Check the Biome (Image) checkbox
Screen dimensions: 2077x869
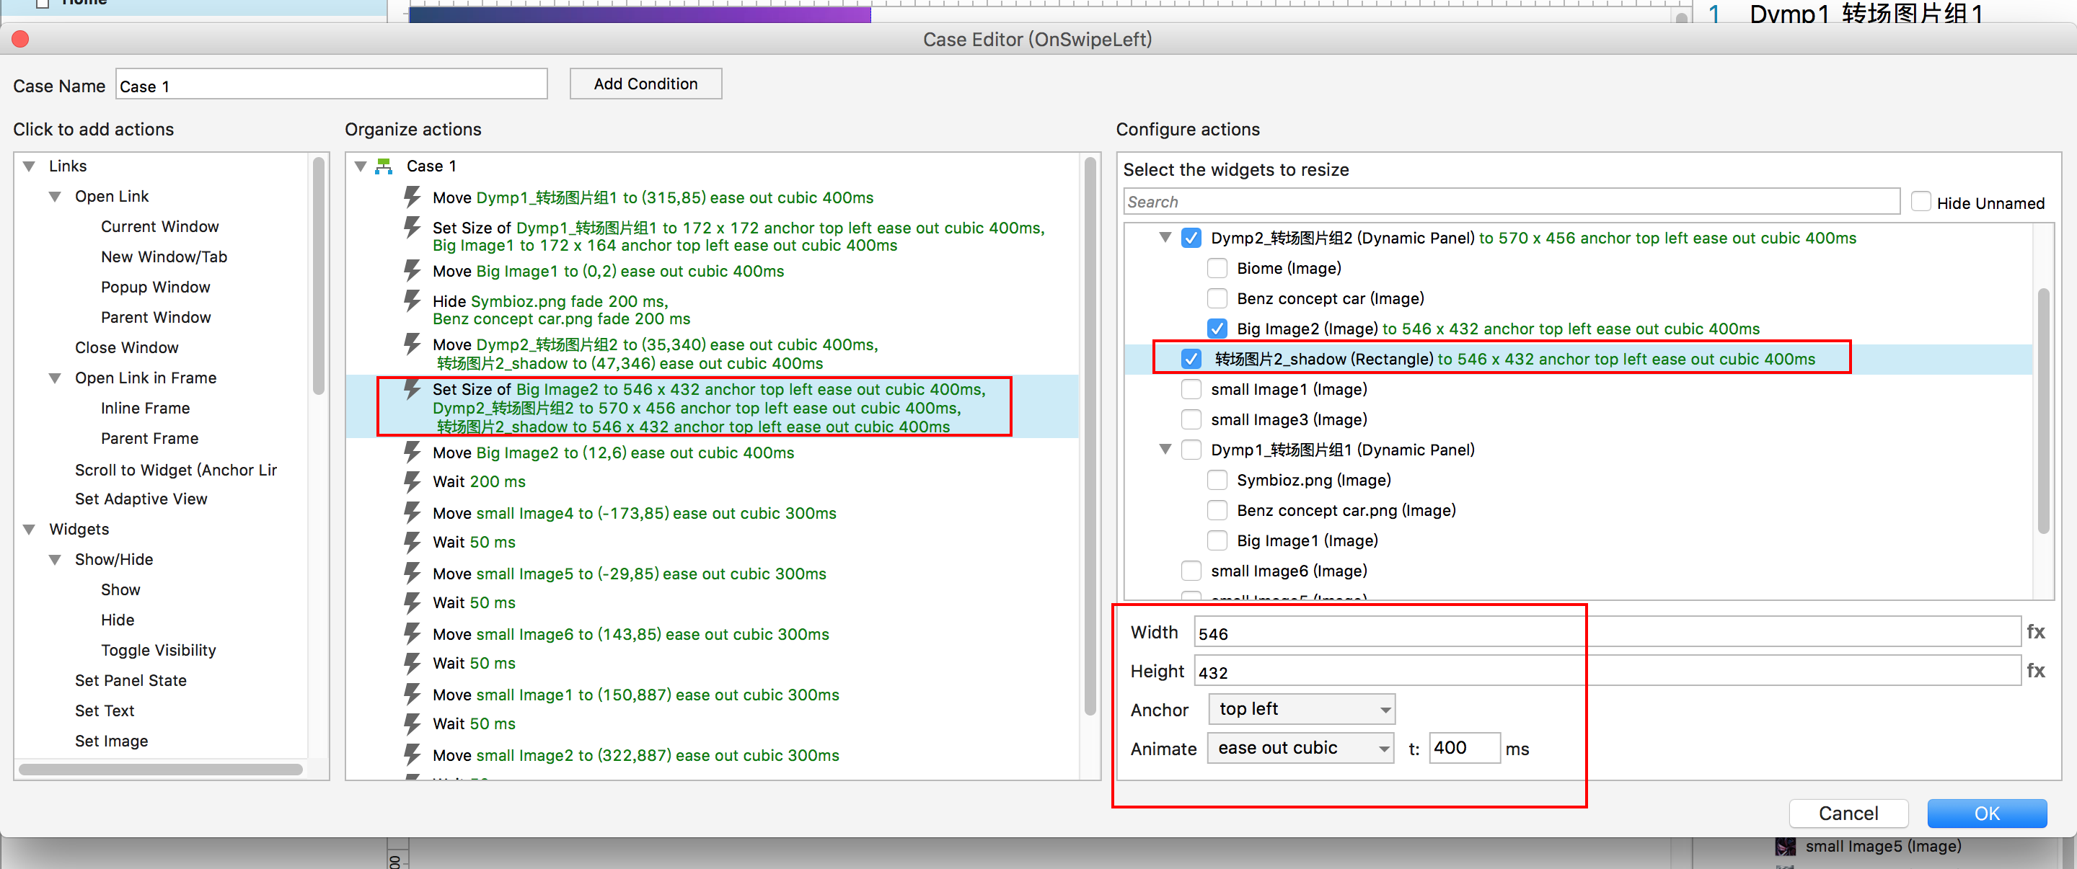point(1217,268)
